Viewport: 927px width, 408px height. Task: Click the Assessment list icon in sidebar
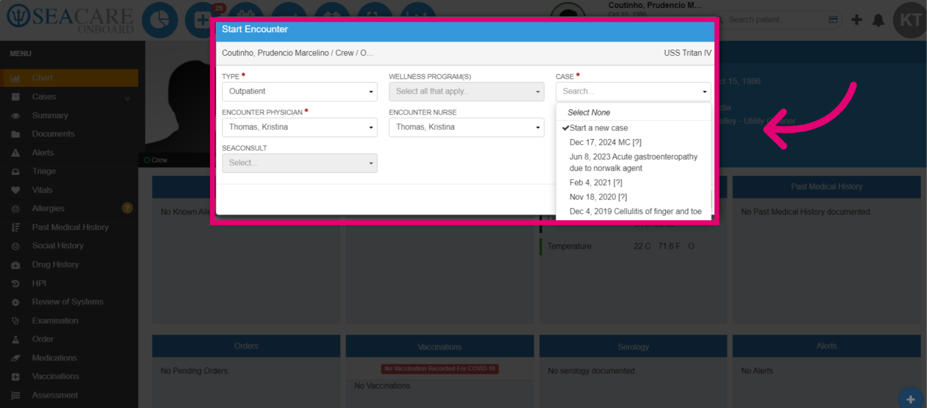coord(15,395)
